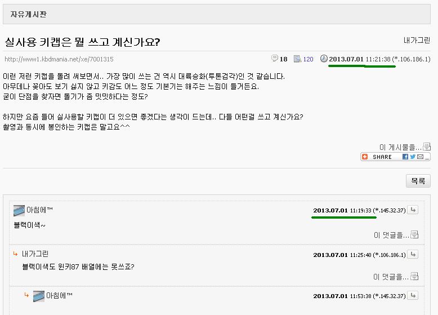Click the email share icon
438x315 pixels.
420,157
